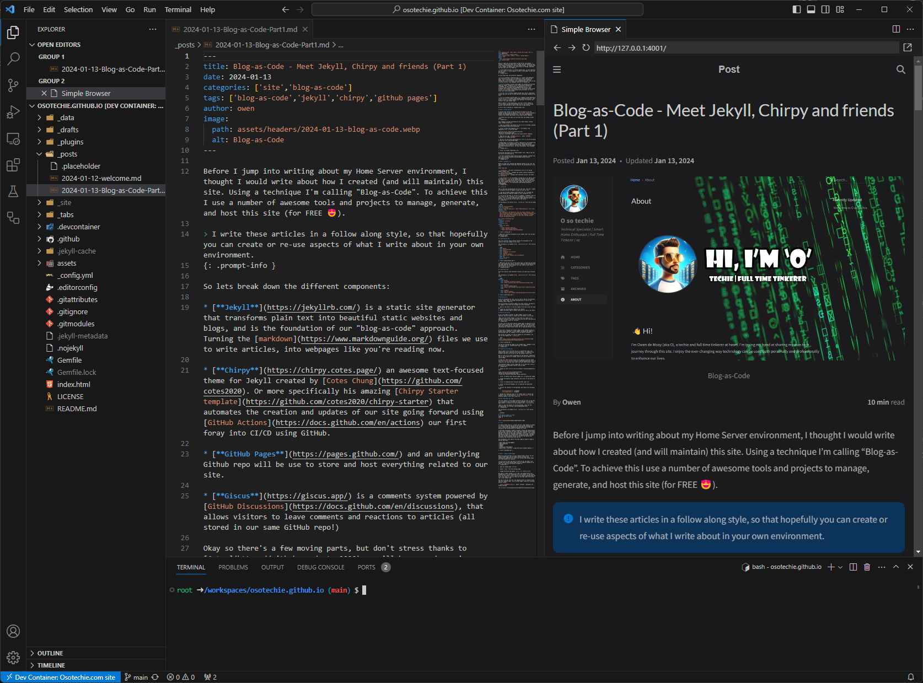
Task: Open the new terminal launch profile dropdown
Action: tap(840, 567)
